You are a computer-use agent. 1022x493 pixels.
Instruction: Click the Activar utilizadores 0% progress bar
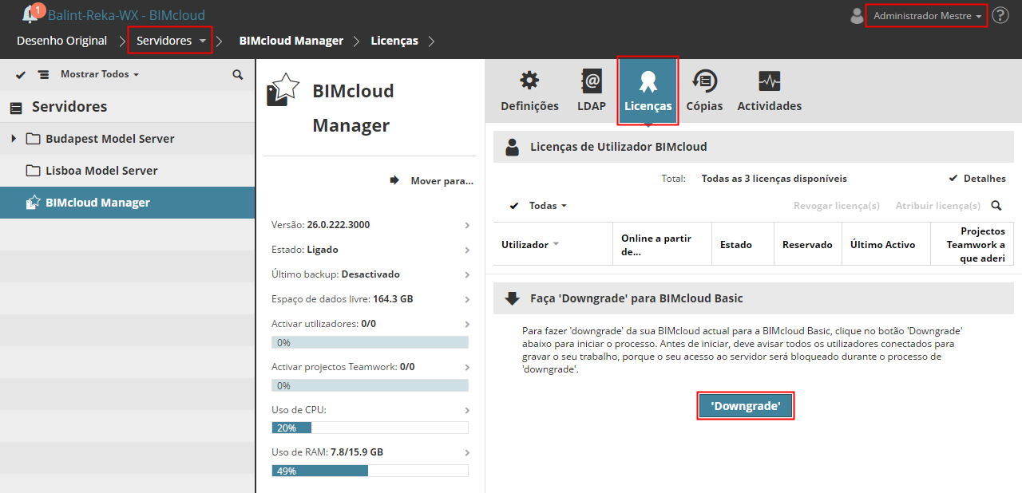coord(370,342)
